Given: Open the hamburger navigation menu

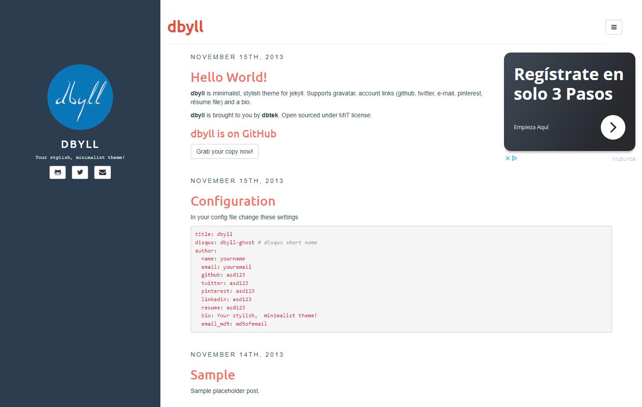Looking at the screenshot, I should pos(614,27).
